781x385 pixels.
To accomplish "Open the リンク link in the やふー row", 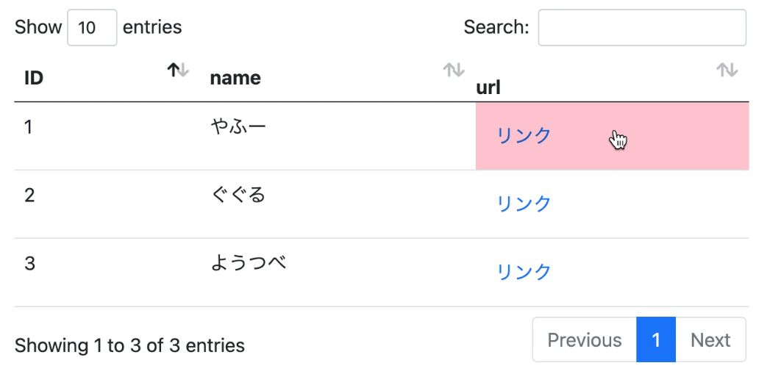I will pyautogui.click(x=524, y=136).
